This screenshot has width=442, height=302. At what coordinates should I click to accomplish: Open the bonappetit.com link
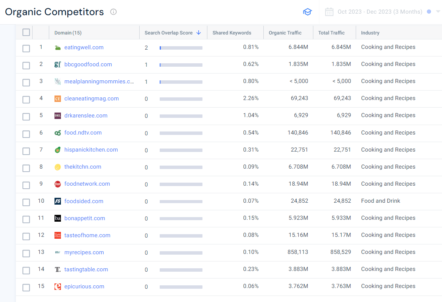(x=84, y=218)
